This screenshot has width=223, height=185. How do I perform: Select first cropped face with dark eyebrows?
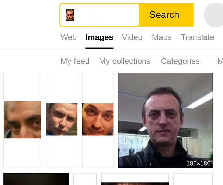pyautogui.click(x=22, y=120)
